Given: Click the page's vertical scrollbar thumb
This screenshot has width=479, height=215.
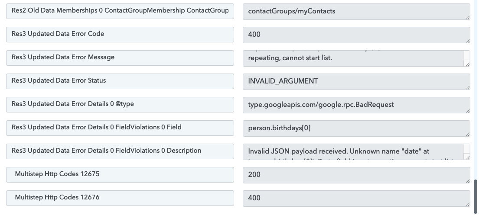Looking at the screenshot, I should point(476,195).
